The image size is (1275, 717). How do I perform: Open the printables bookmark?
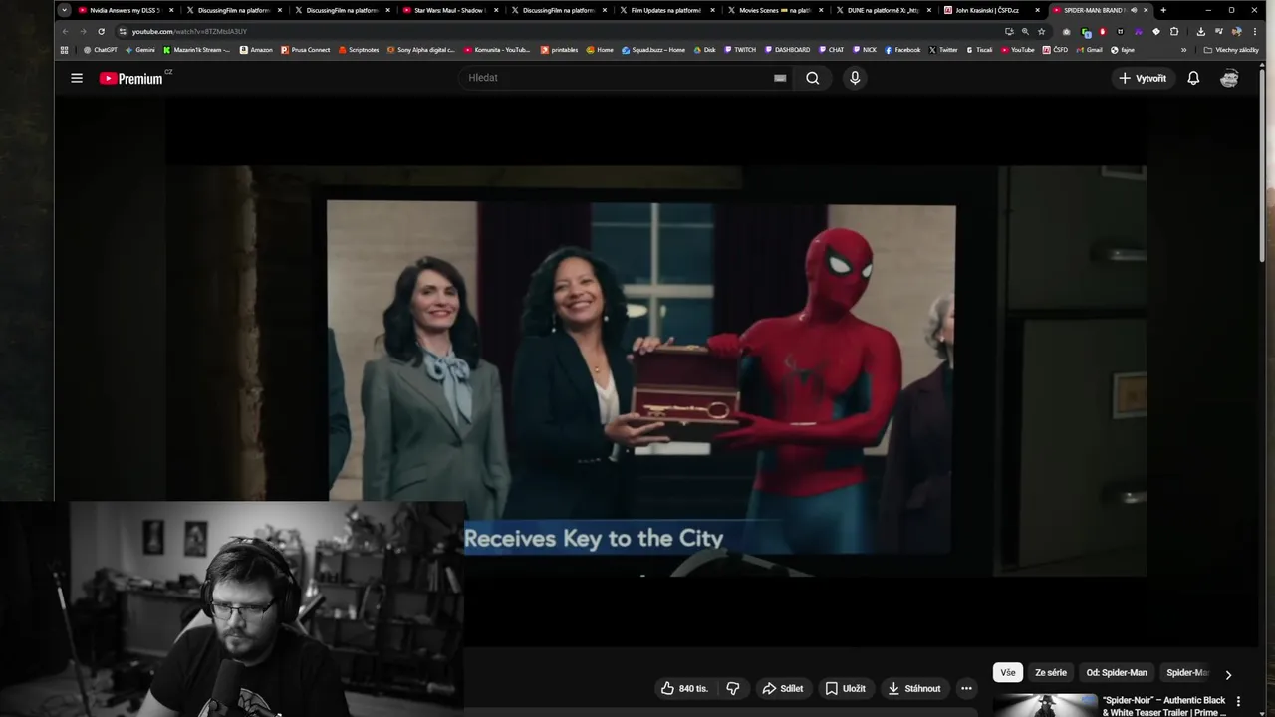click(559, 50)
